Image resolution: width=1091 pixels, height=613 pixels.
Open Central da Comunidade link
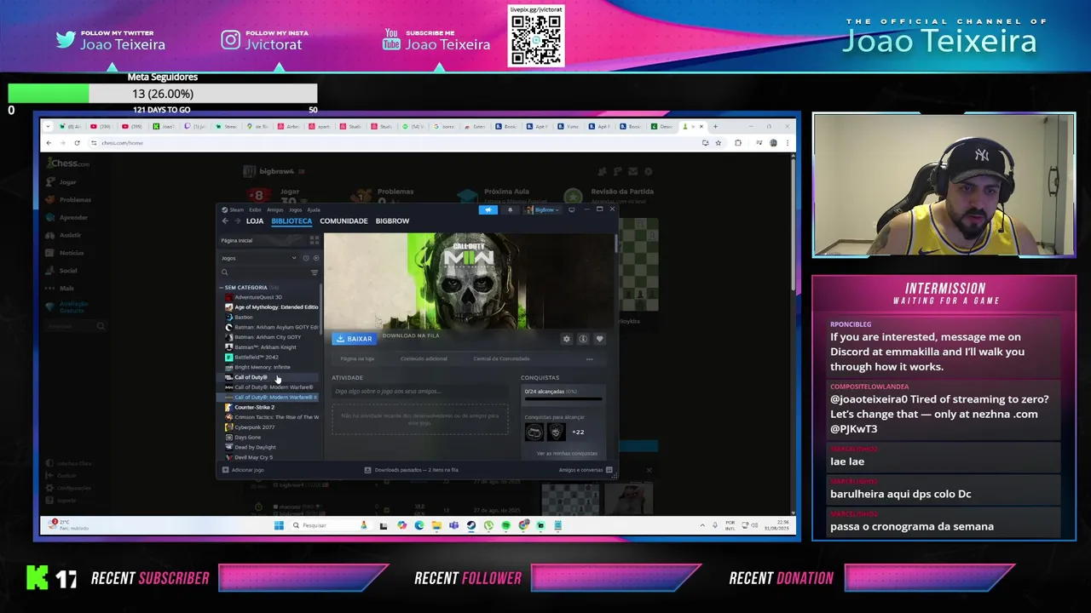point(501,358)
